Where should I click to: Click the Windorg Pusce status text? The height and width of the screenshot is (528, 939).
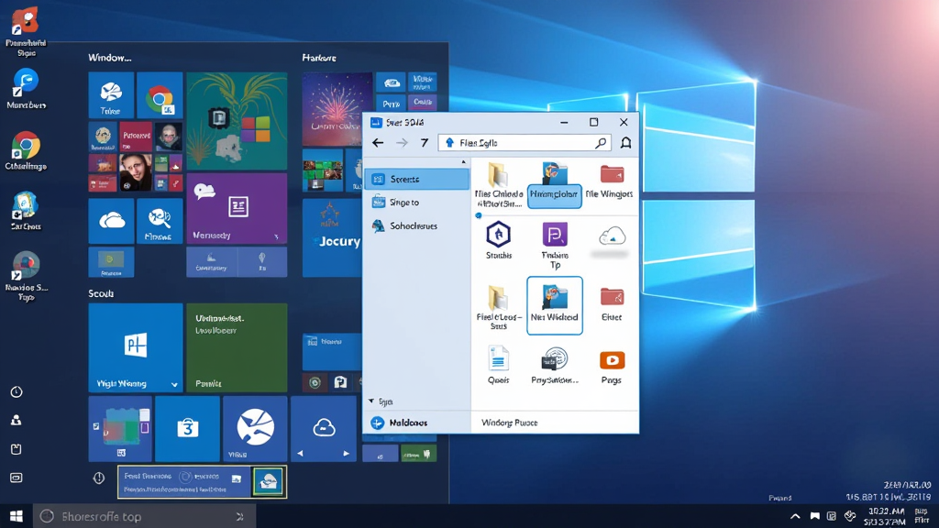[510, 423]
